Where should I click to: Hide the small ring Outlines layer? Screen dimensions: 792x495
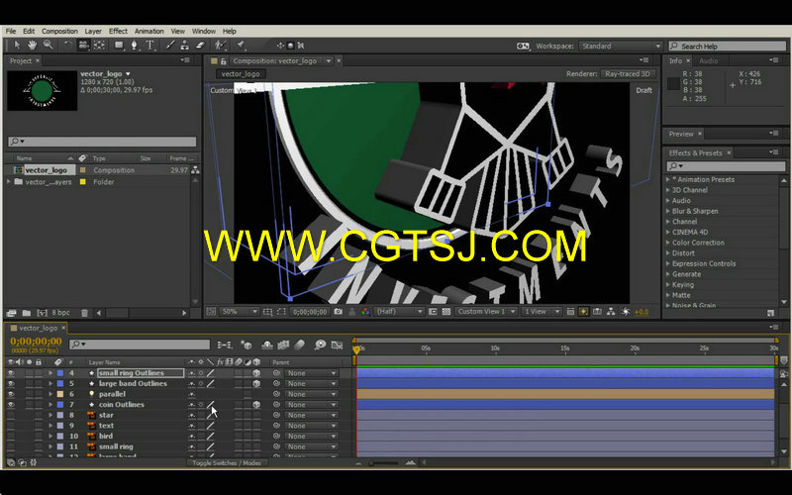(11, 373)
